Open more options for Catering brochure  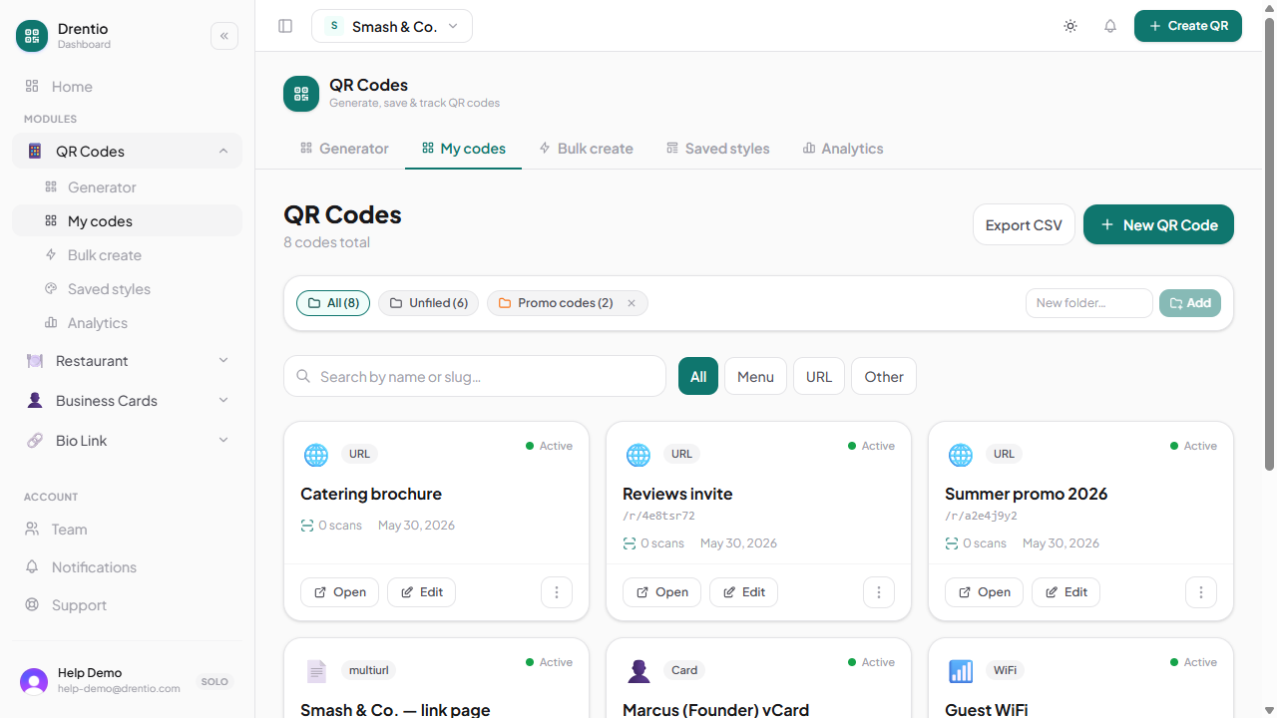tap(557, 592)
